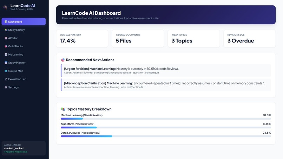Click the Machine Learning (Needs Review) label
Screen dimensions: 283x159
coord(81,115)
